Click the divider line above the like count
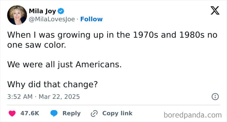The image size is (227, 122). 113,105
